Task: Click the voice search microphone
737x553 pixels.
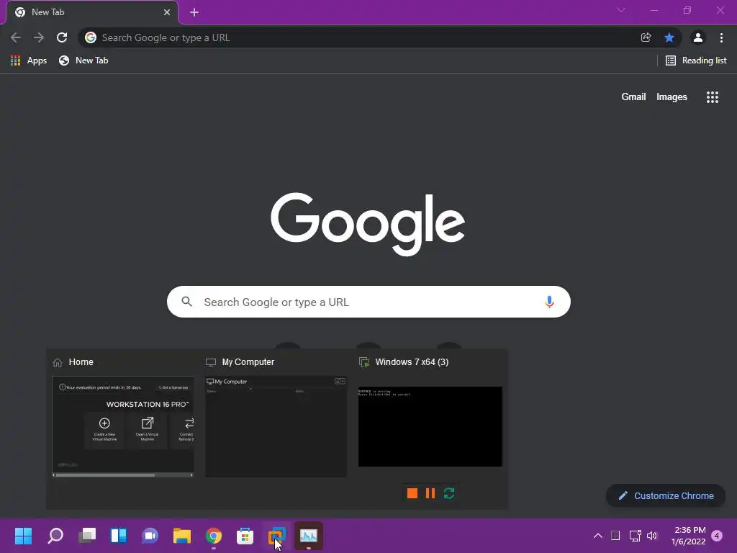Action: (549, 302)
